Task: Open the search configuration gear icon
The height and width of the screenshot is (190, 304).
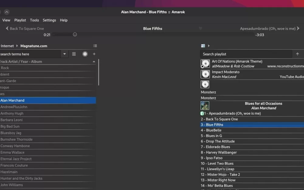Action: [x=85, y=54]
